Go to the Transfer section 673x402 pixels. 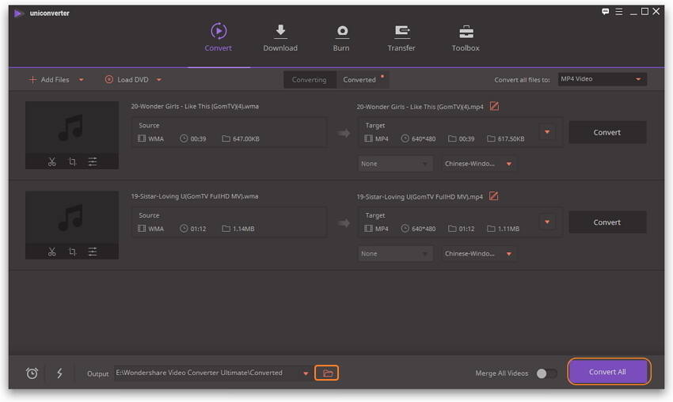coord(401,37)
